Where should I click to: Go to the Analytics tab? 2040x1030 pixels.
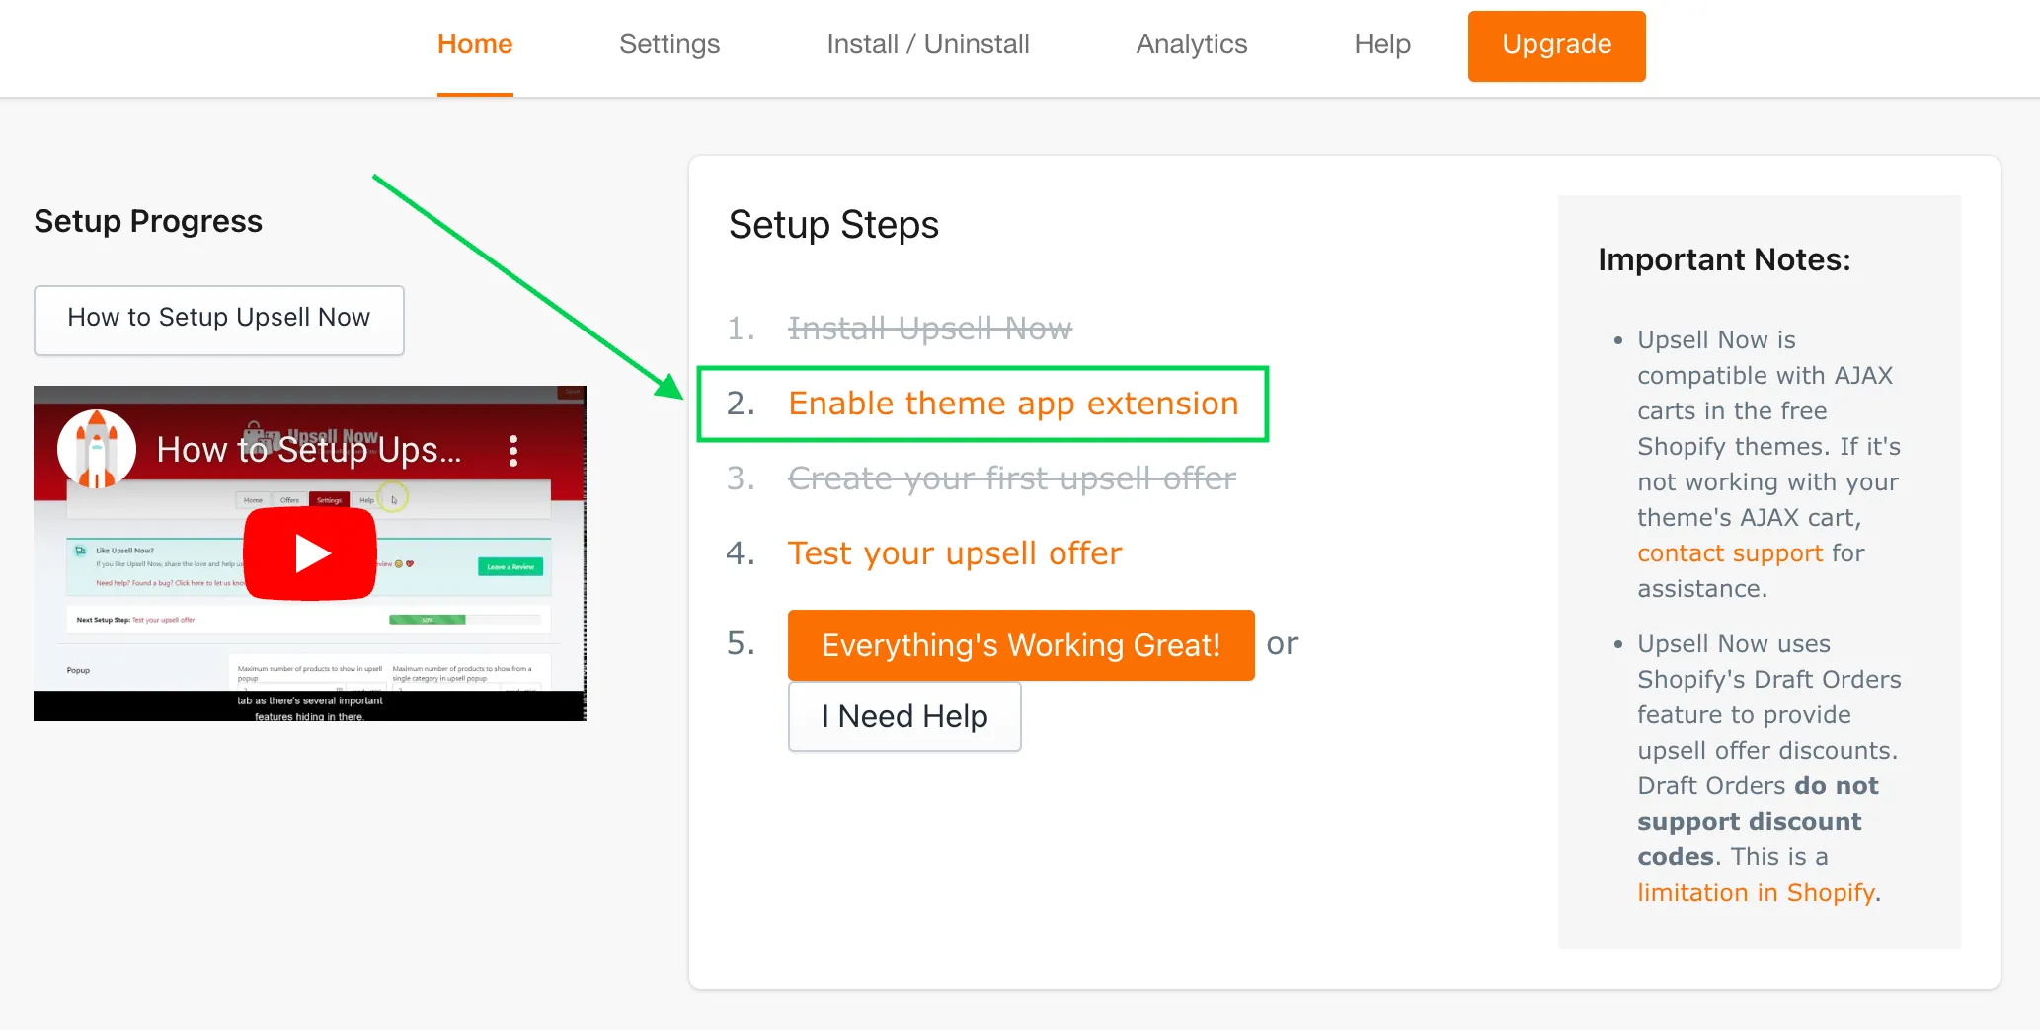[1192, 44]
